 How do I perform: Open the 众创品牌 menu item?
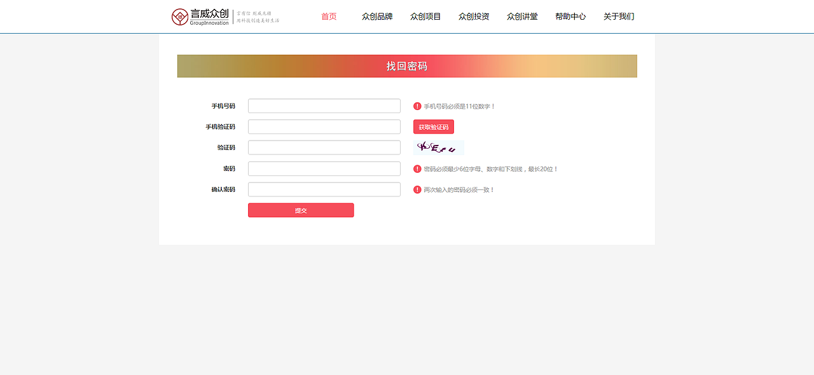377,16
